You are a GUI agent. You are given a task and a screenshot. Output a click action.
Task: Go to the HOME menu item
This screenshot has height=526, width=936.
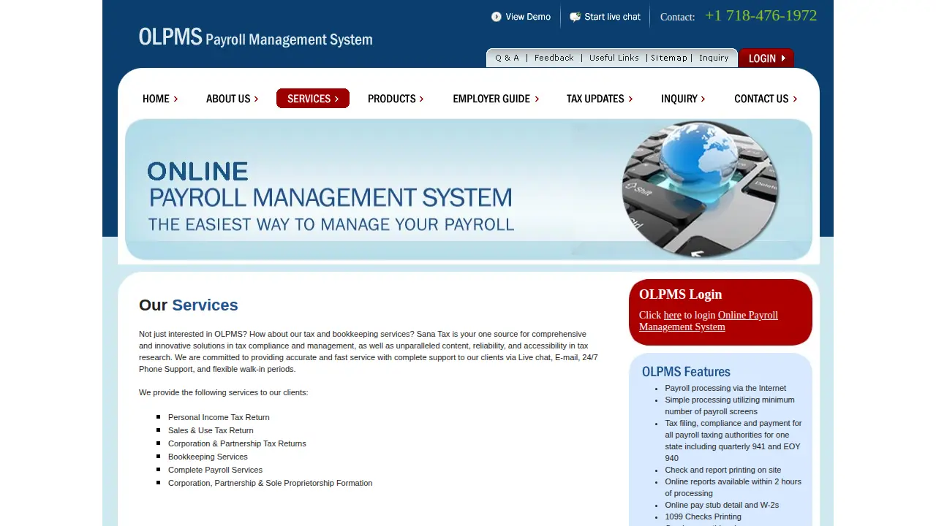(x=160, y=99)
